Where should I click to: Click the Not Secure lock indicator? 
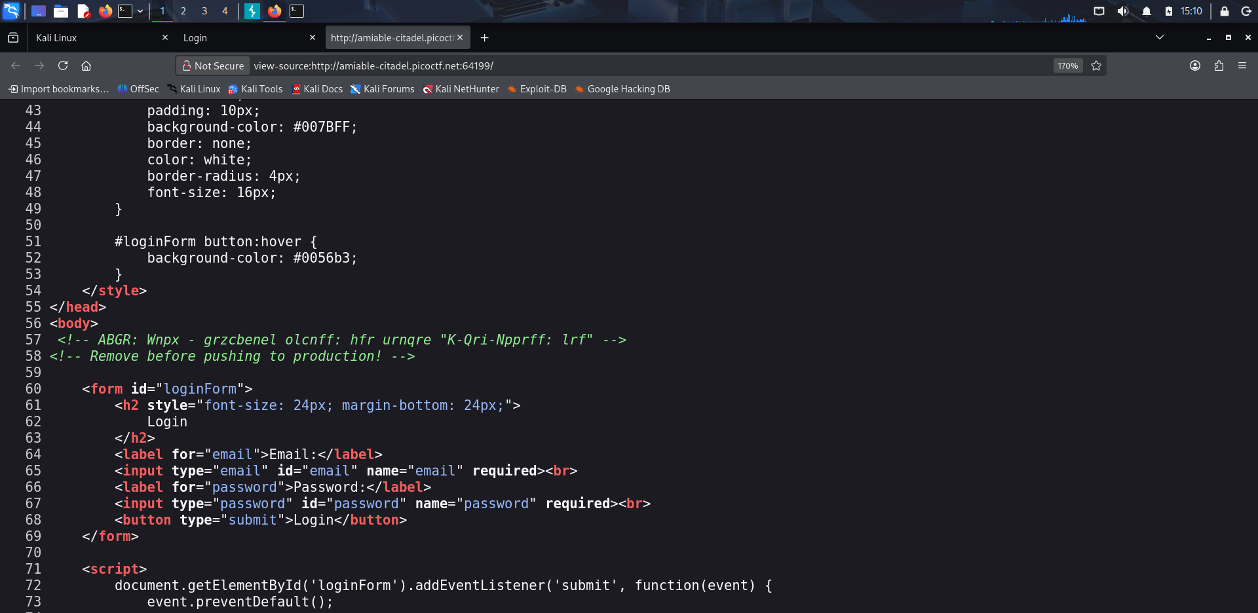click(x=213, y=65)
